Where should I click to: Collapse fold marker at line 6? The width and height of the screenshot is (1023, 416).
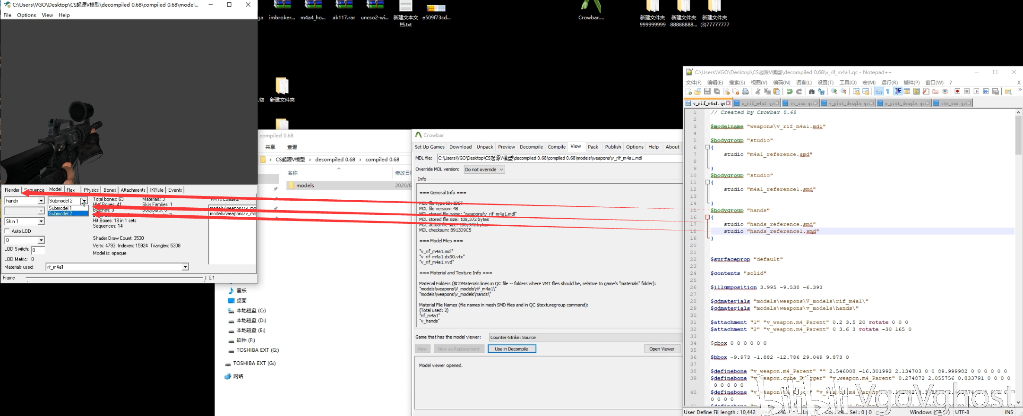click(x=707, y=147)
